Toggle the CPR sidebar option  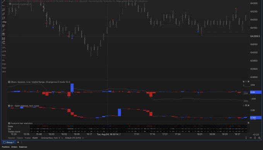[4, 52]
